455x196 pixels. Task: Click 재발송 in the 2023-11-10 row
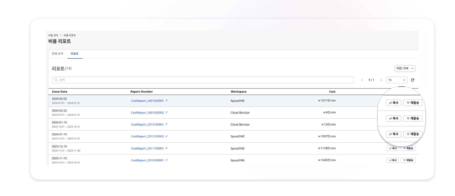click(x=408, y=160)
